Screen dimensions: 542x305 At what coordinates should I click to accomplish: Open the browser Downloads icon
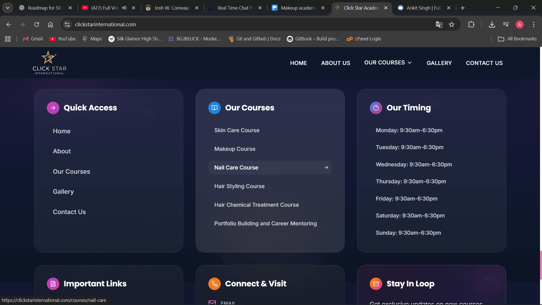[492, 25]
